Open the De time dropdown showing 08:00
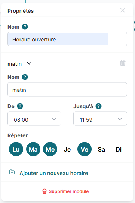Viewport: 135px width, 203px height. coord(34,118)
